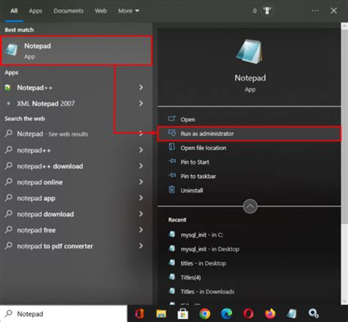
Task: Expand 'notepad app' suggestion chevron
Action: point(141,198)
